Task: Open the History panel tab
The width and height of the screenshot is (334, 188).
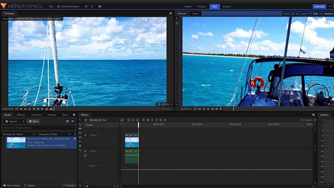Action: tap(52, 115)
